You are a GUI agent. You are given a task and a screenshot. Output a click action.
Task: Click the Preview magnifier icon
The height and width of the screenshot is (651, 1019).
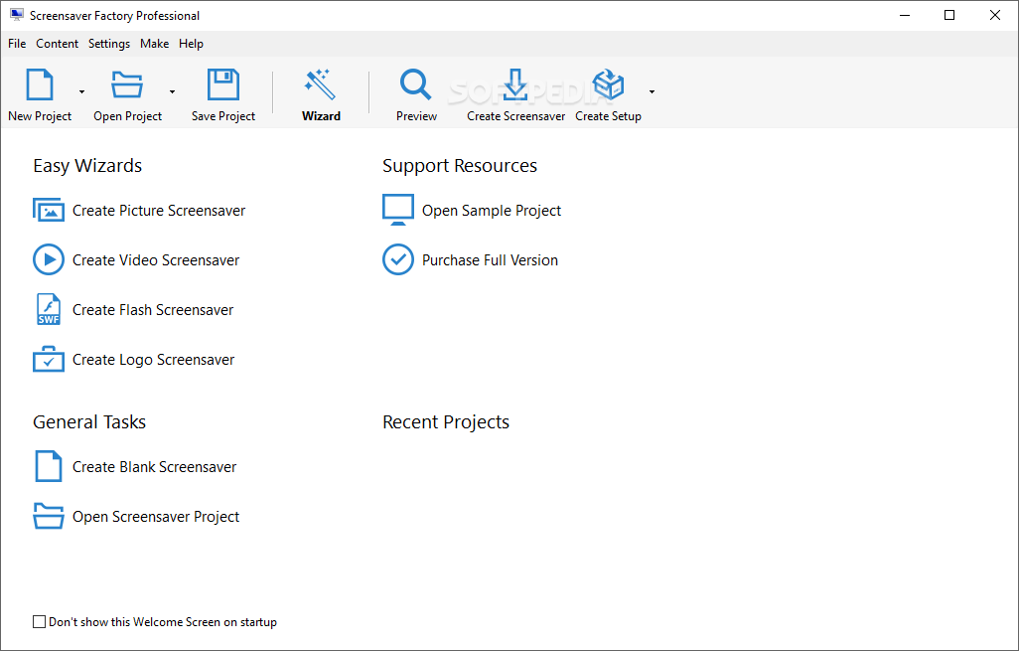416,84
